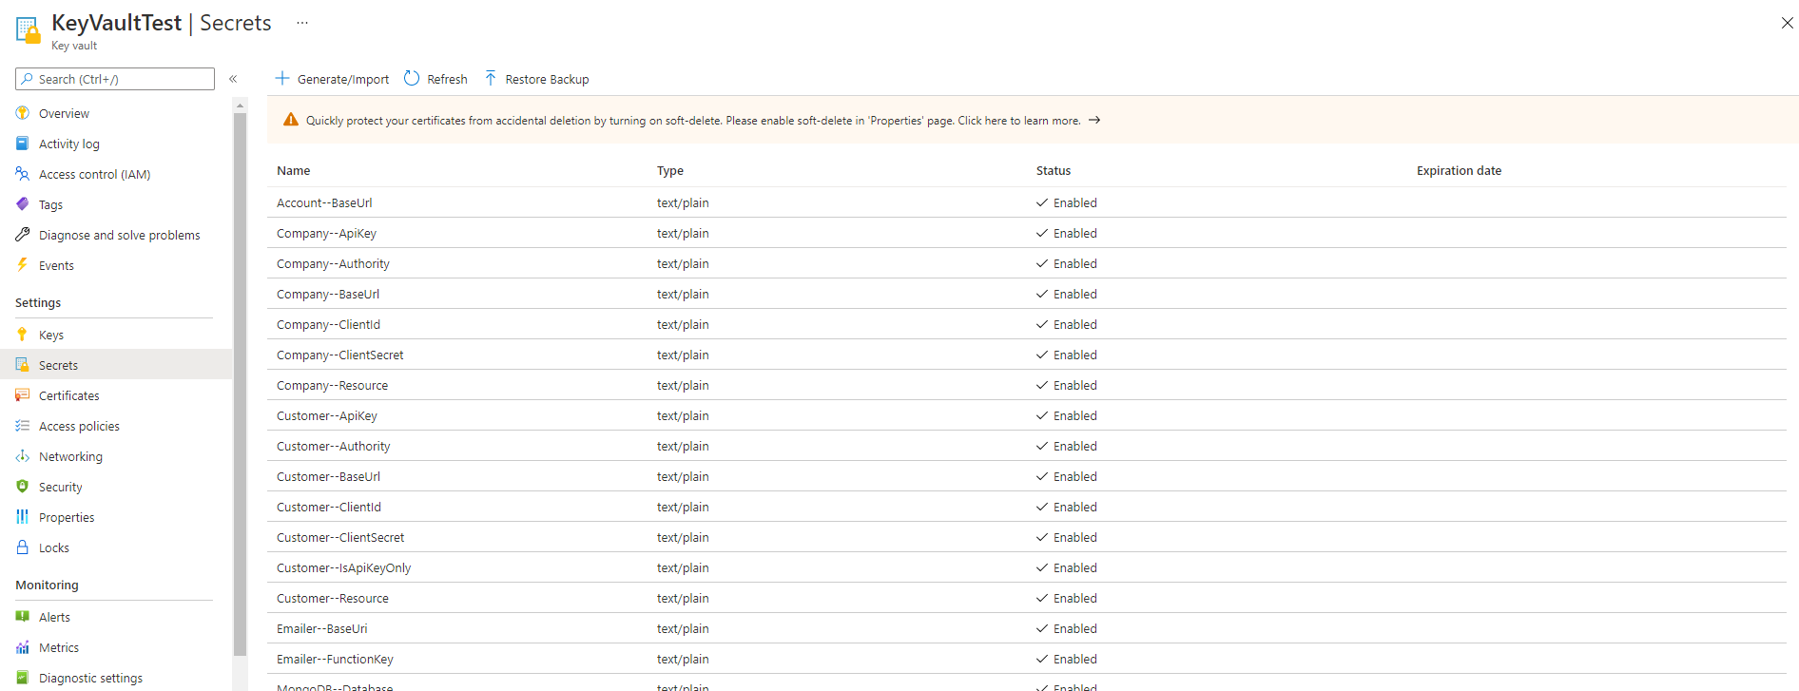Click the Access control (IAM) icon
This screenshot has height=691, width=1799.
[x=23, y=174]
